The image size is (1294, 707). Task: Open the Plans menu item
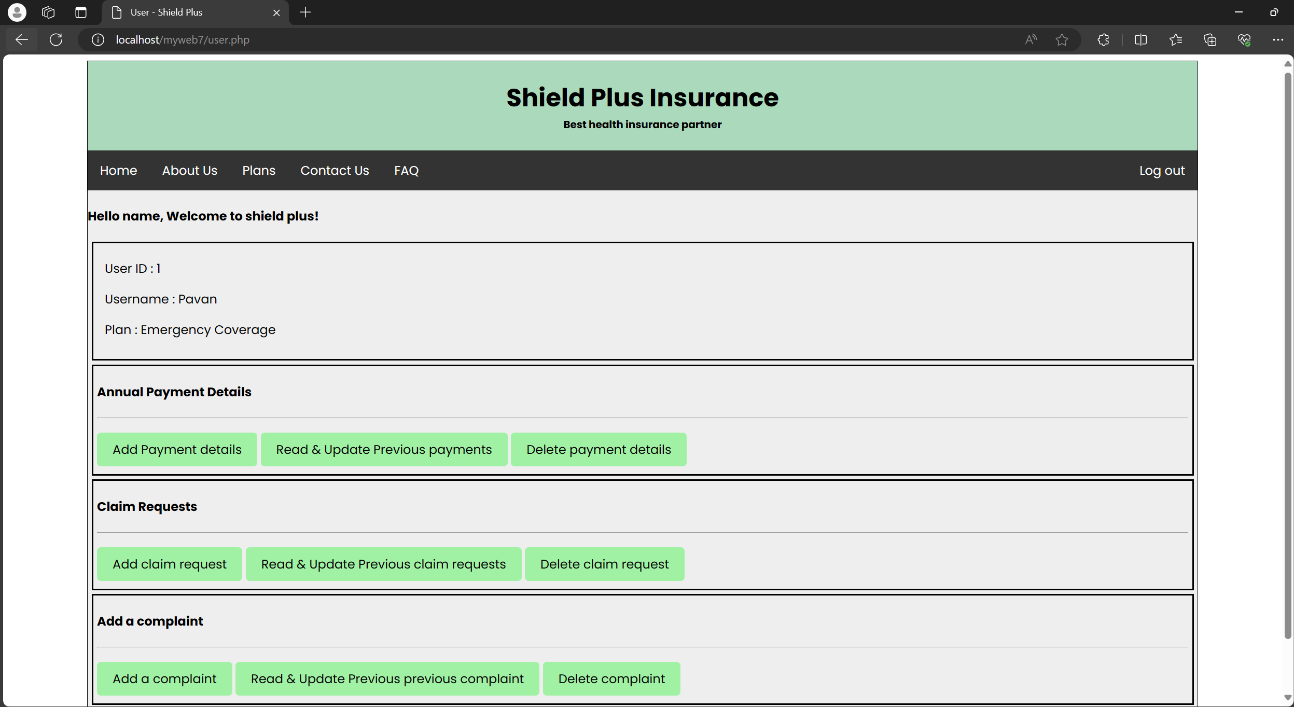pos(259,171)
